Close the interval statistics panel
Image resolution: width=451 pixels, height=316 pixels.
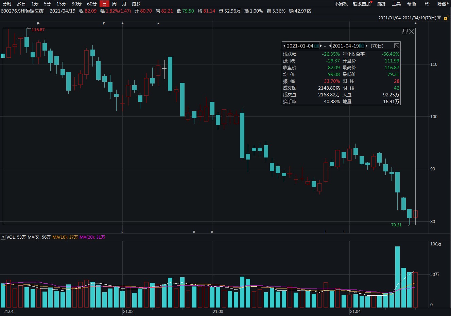(396, 46)
